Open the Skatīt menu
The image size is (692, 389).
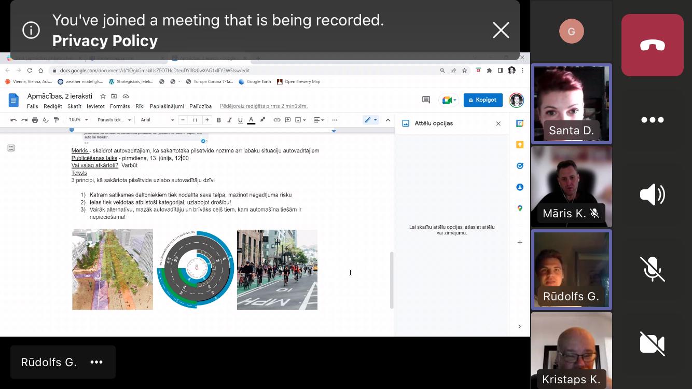(x=74, y=106)
